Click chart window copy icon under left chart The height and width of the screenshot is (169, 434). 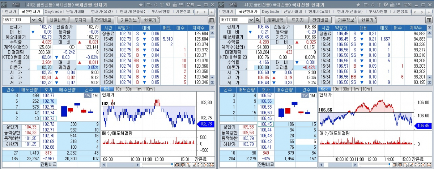(x=177, y=165)
